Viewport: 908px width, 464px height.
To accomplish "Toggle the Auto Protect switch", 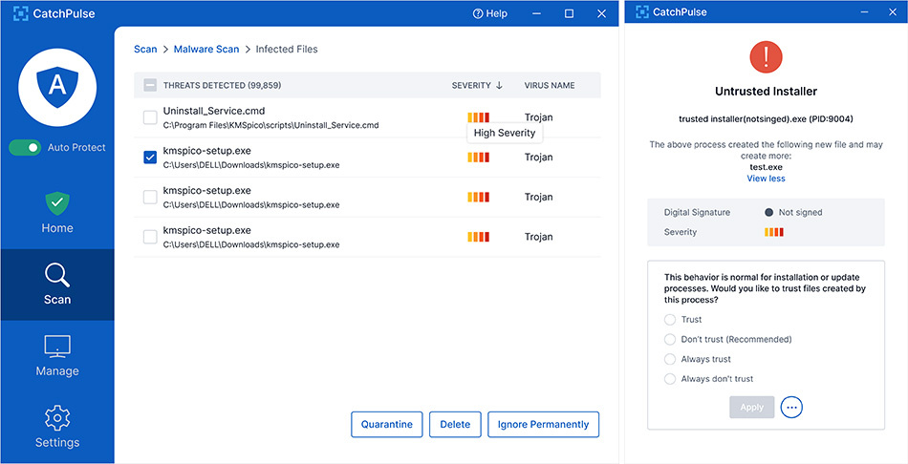I will click(x=25, y=148).
